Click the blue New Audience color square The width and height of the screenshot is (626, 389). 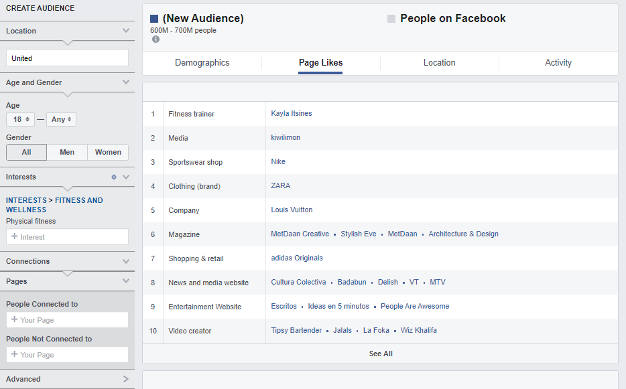pos(154,19)
